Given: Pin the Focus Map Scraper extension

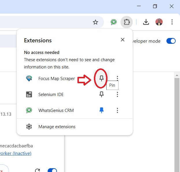Looking at the screenshot, I should [x=101, y=79].
